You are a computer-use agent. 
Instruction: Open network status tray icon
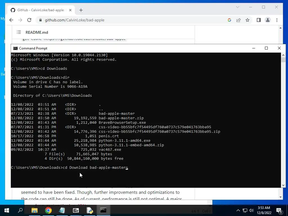[x=245, y=210]
